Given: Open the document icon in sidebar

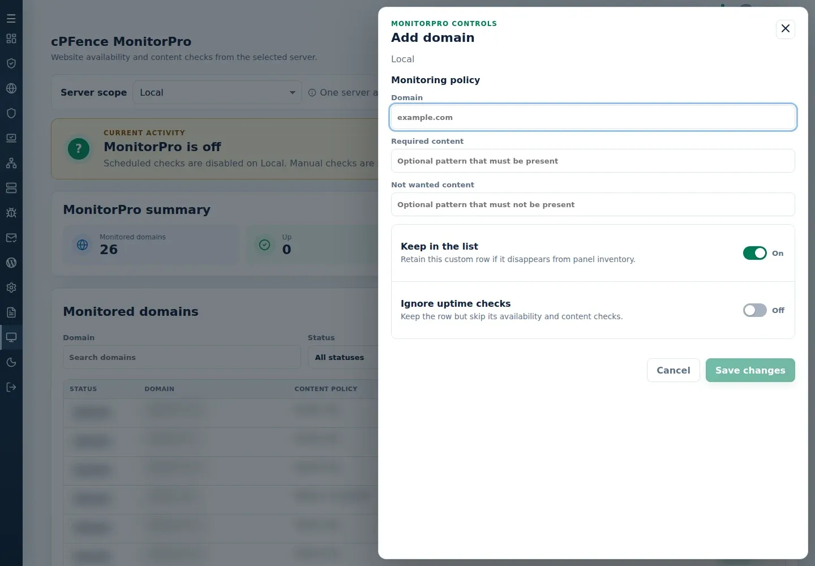Looking at the screenshot, I should [x=11, y=312].
